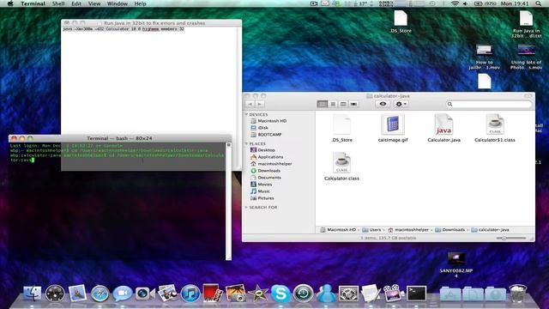Click the Wi-Fi status icon
549x309 pixels.
(x=455, y=3)
